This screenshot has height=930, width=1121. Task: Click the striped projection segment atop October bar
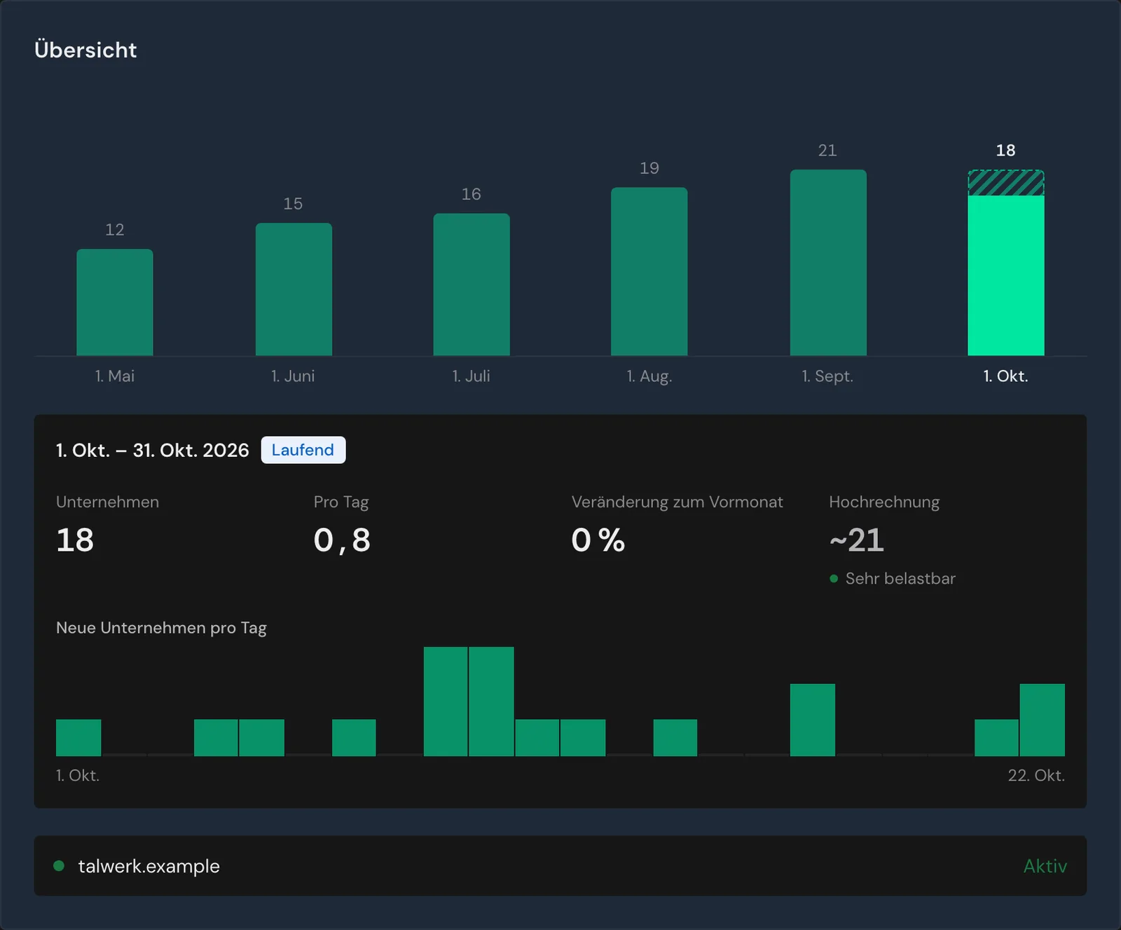point(1006,183)
